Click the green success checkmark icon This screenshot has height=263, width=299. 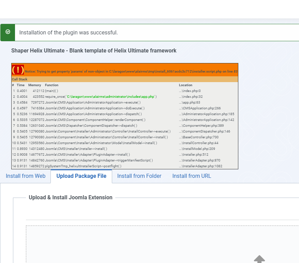coord(8,32)
